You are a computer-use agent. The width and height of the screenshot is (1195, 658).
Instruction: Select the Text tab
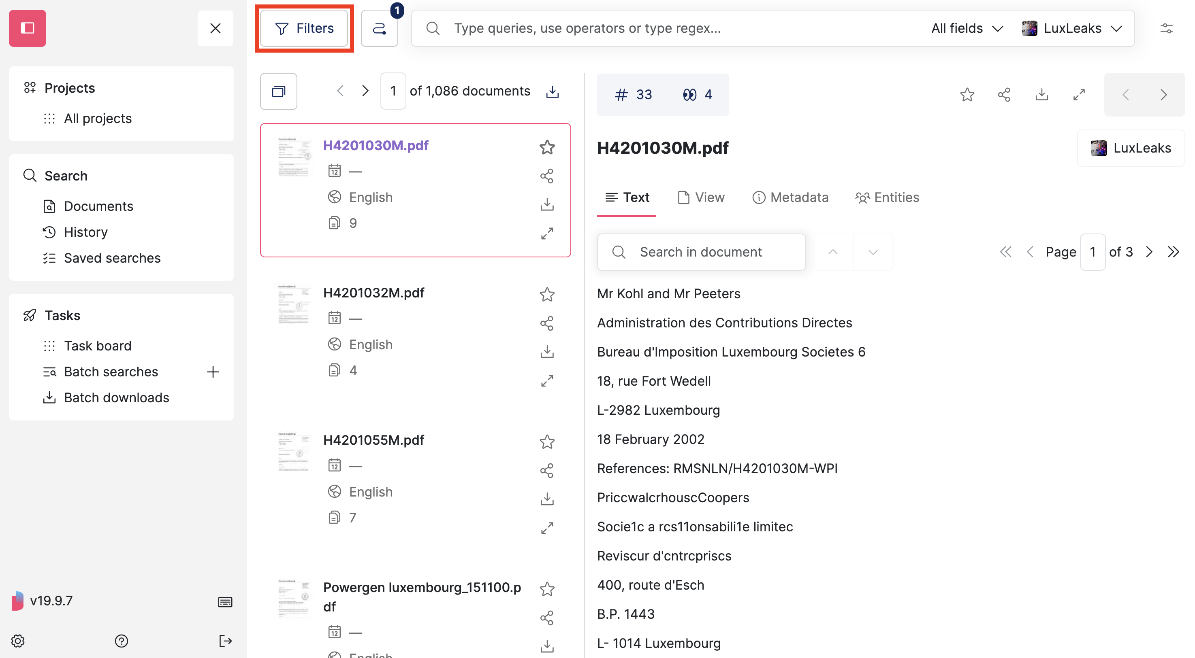coord(627,197)
